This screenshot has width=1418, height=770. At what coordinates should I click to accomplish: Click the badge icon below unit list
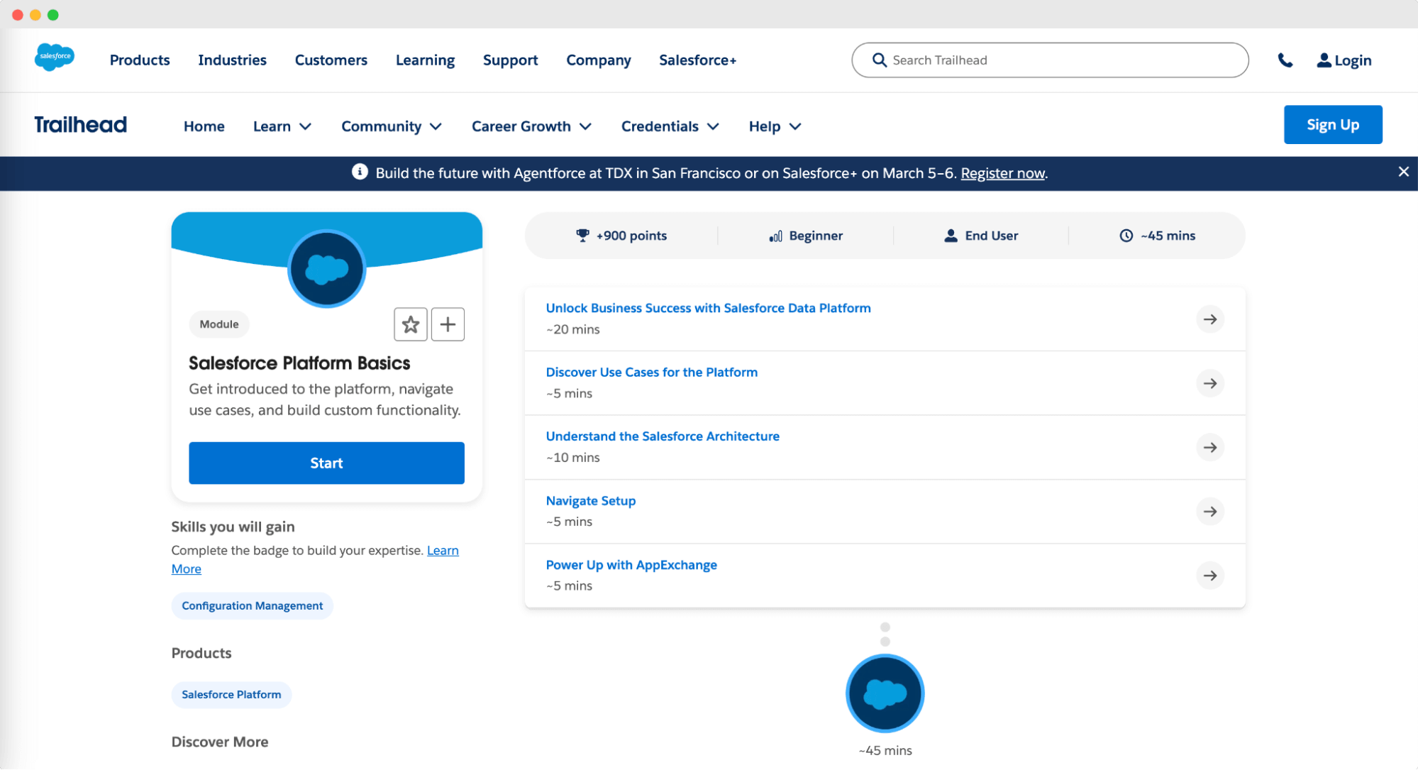pyautogui.click(x=885, y=693)
